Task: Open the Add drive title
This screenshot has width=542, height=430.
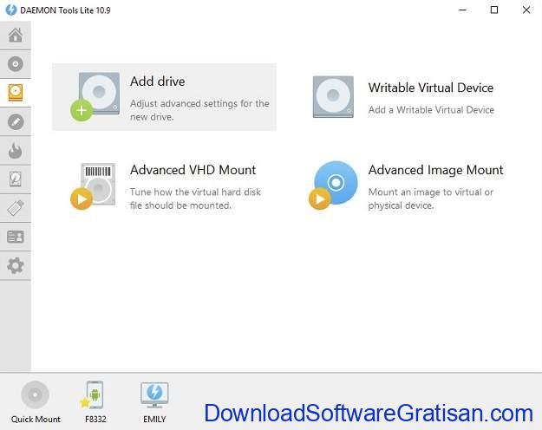Action: tap(157, 81)
